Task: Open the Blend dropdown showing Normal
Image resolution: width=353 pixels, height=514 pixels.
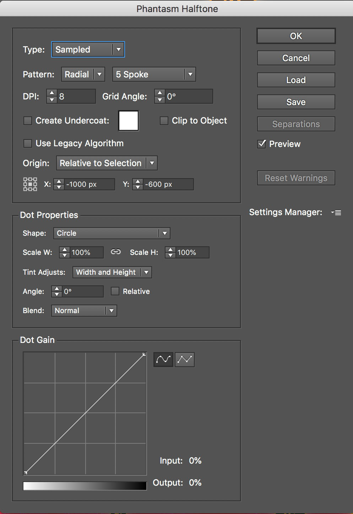Action: point(84,311)
